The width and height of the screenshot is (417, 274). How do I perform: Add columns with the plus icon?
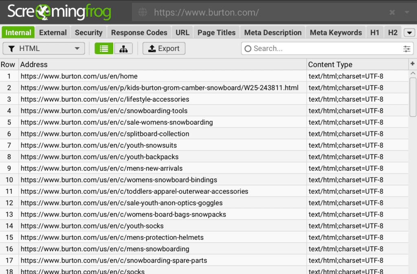coord(413,64)
